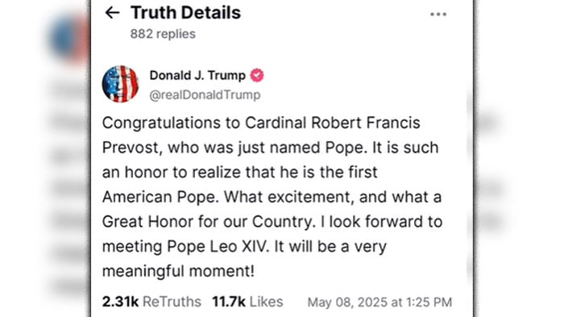This screenshot has width=564, height=317.
Task: Visit the @realDonaldTrump handle
Action: (x=205, y=94)
